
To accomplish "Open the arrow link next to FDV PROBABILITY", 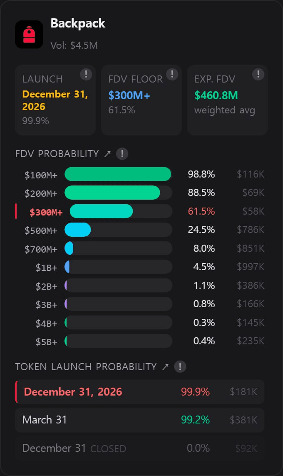I will [x=107, y=154].
